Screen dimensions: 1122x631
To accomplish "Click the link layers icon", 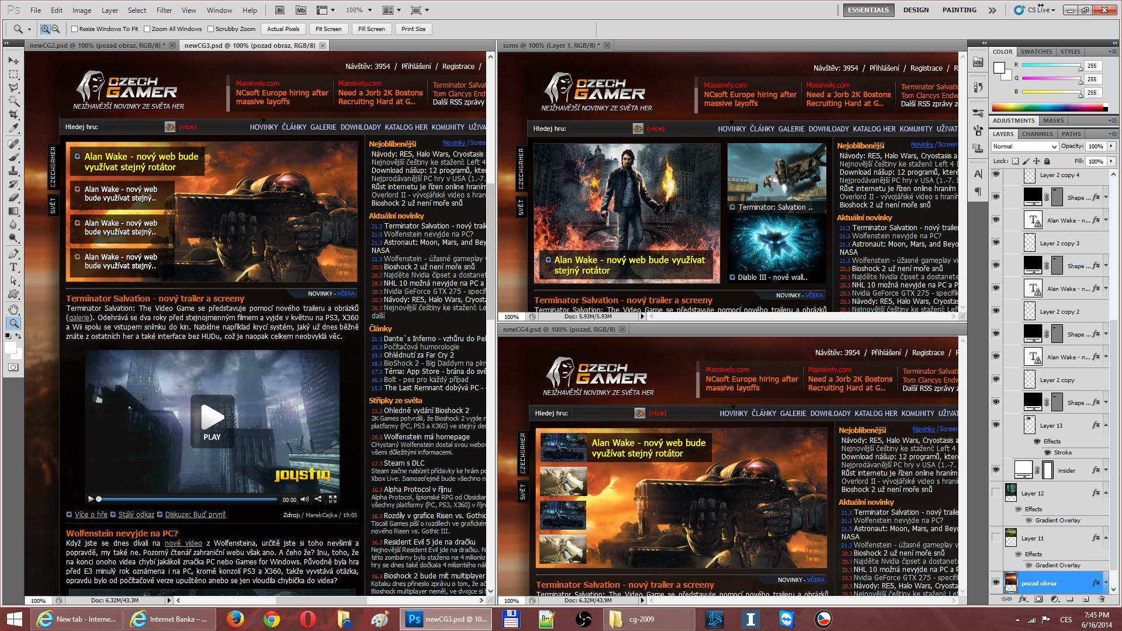I will coord(1007,599).
